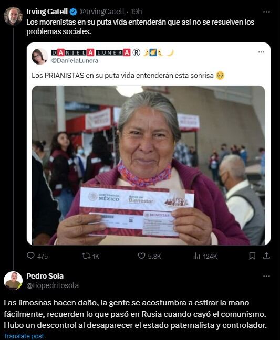280x340 pixels.
Task: Open Pedro Sola's avatar
Action: coord(13,281)
